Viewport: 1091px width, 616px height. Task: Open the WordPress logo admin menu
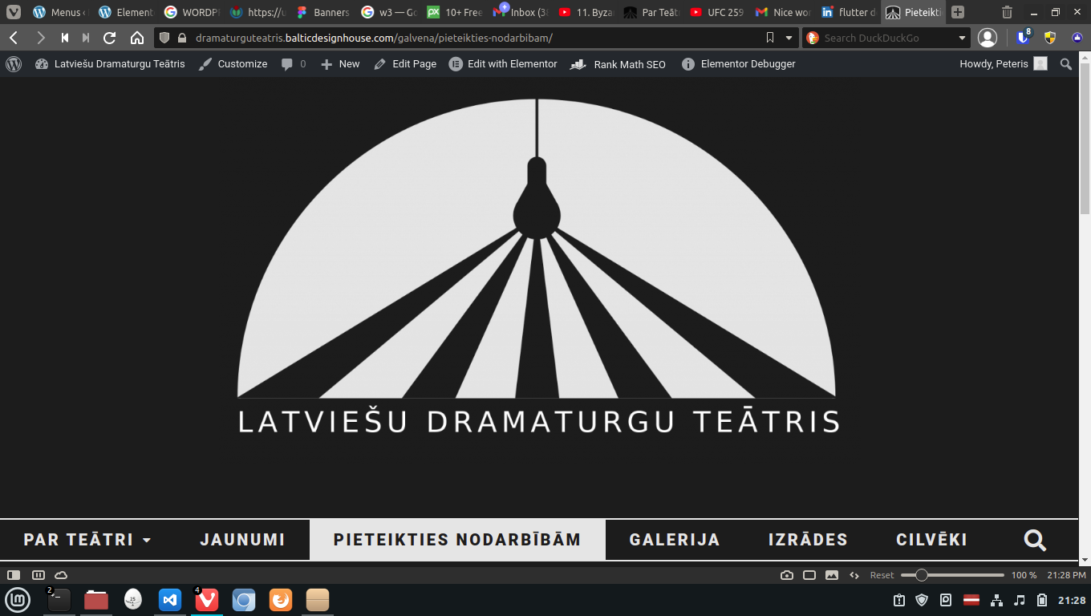[14, 64]
